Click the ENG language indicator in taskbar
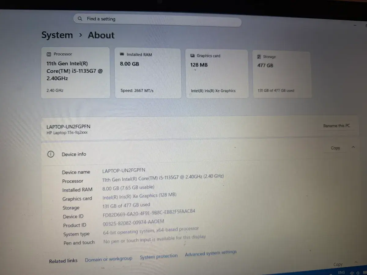Viewport: 367px width, 275px height. point(341,272)
